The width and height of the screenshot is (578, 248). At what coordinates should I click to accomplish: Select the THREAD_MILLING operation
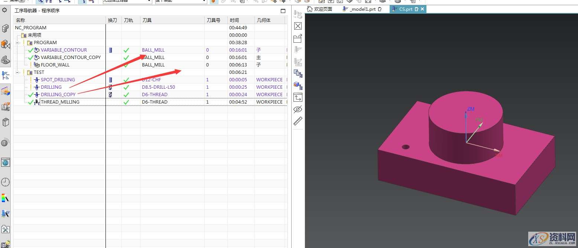60,102
